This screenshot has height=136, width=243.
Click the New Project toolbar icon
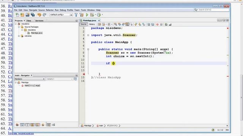[x=22, y=15]
